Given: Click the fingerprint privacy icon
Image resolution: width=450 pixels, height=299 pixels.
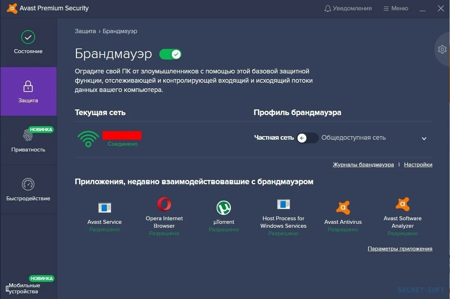Looking at the screenshot, I should 28,135.
